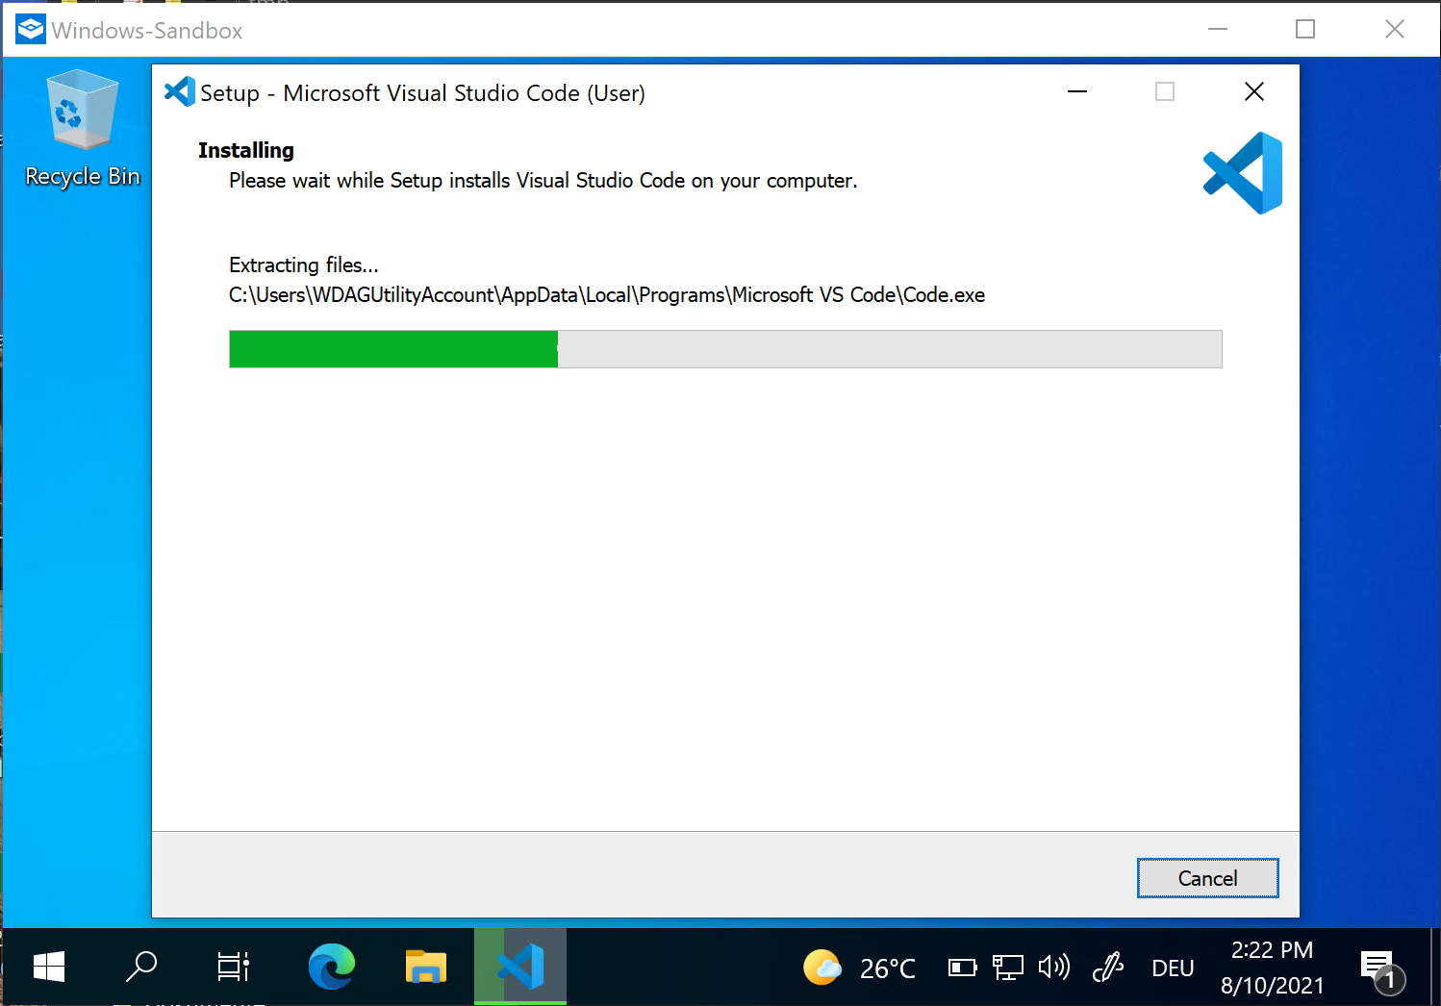1441x1006 pixels.
Task: Switch the DEU input language indicator
Action: 1173,968
